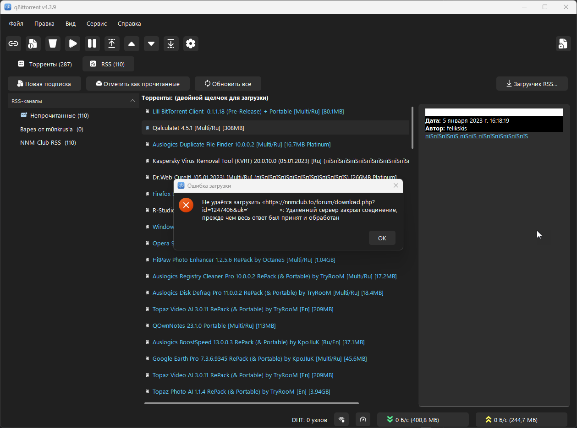Open Загрузчик RSS... button
577x428 pixels.
click(x=532, y=84)
